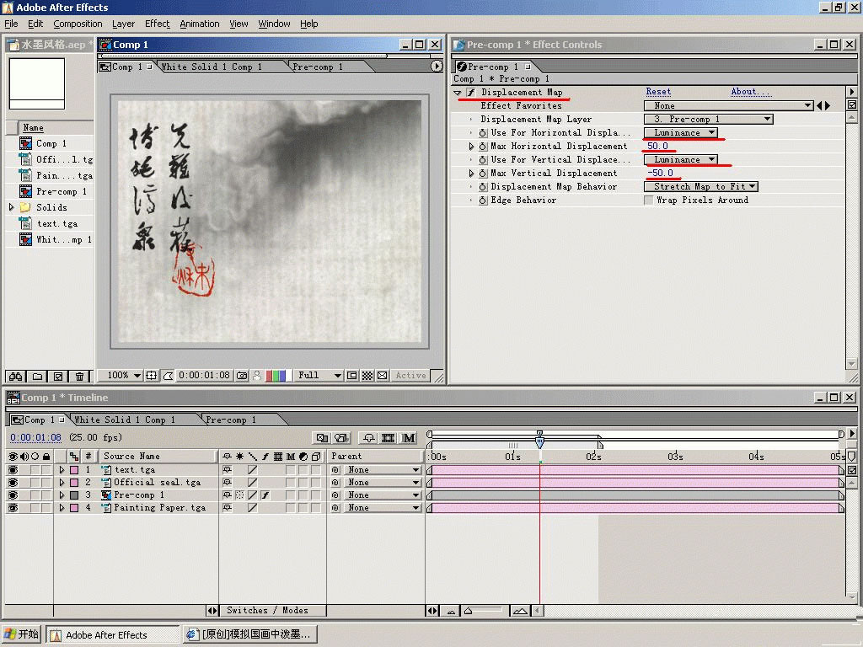863x647 pixels.
Task: Toggle the shy switch on Official seal.tga
Action: (227, 483)
